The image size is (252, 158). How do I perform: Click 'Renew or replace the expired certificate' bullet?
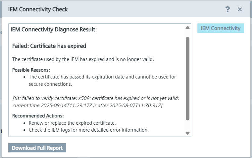(x=72, y=123)
